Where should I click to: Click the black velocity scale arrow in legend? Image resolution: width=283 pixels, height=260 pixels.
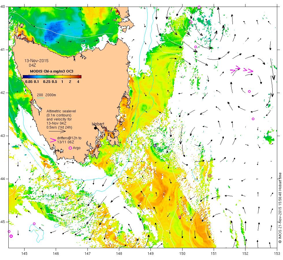57,131
